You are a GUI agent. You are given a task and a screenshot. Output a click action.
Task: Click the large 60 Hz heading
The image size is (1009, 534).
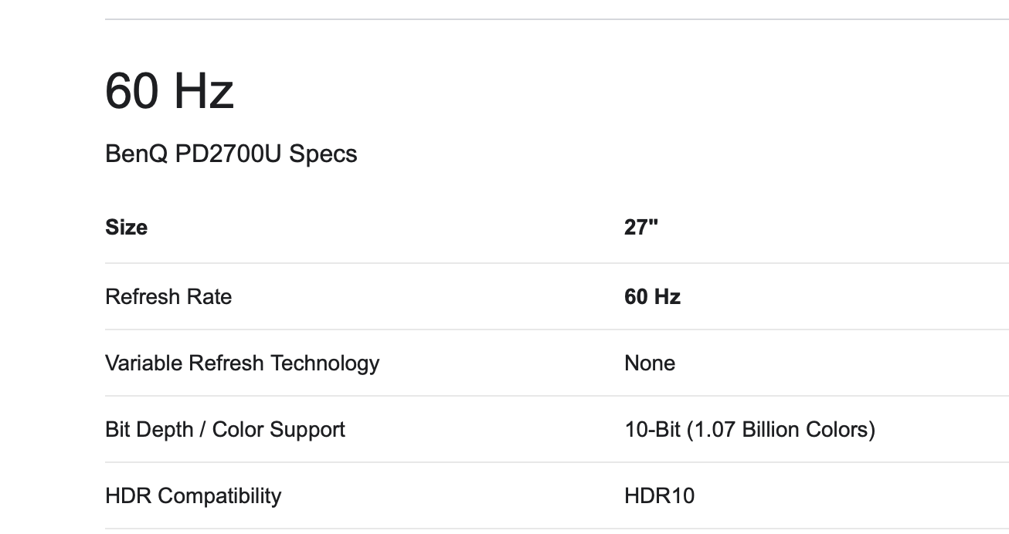(169, 90)
